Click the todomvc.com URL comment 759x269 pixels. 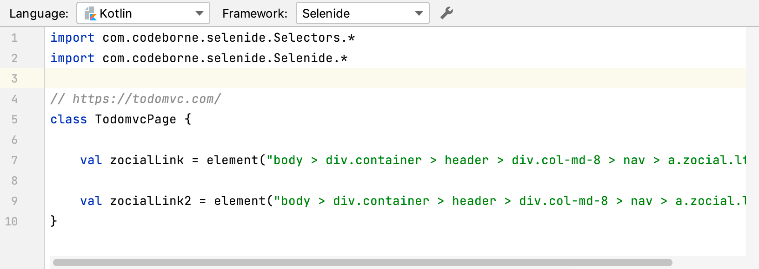[x=136, y=99]
